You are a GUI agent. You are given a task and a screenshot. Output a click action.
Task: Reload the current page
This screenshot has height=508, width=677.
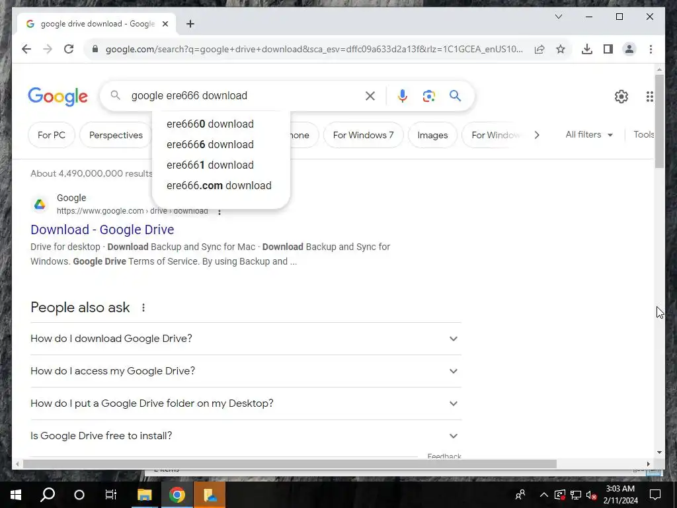(69, 49)
